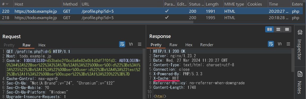The image size is (306, 99).
Task: Click the Referrer-Policy response header line
Action: point(199,83)
